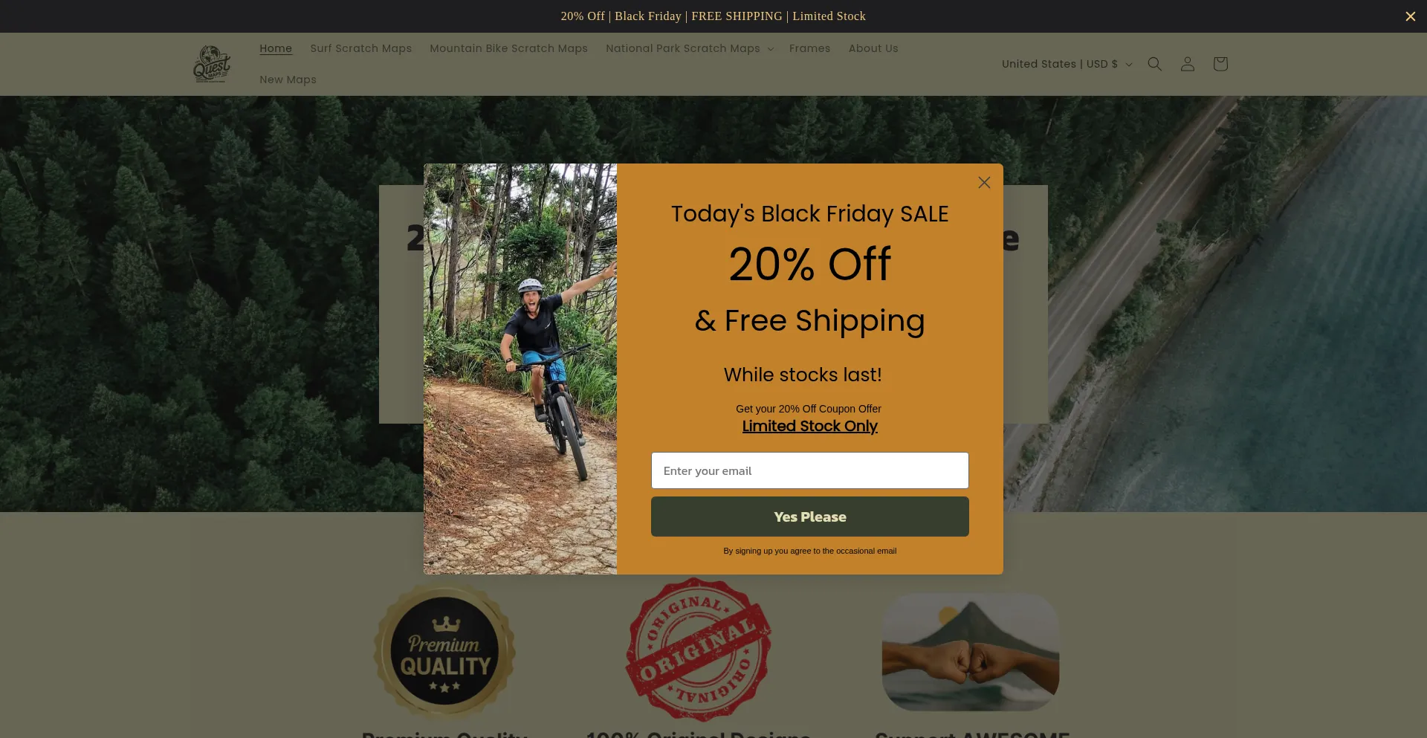
Task: Open the About Us page
Action: tap(873, 48)
